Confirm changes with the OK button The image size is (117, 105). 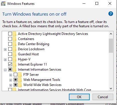pyautogui.click(x=79, y=97)
